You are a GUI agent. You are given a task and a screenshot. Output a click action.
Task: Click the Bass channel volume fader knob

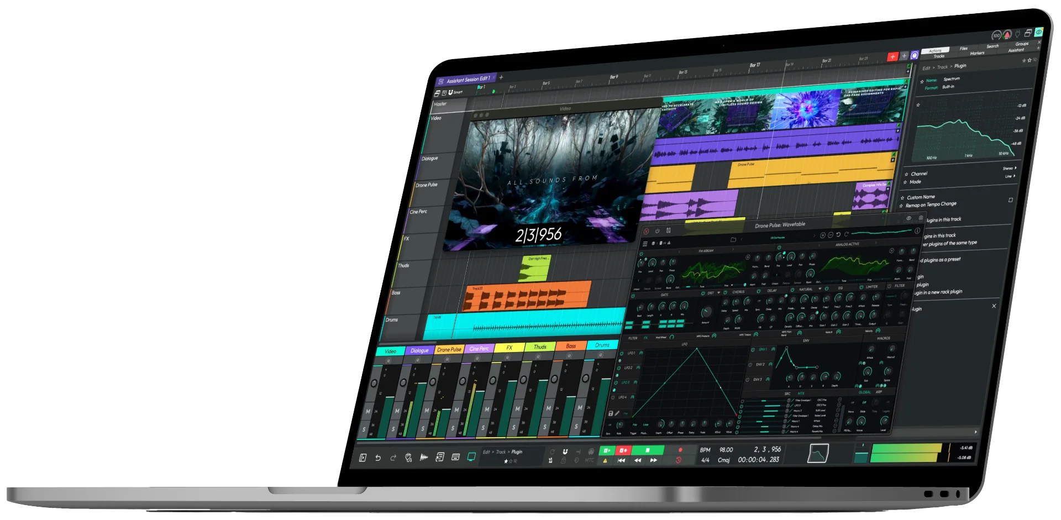click(554, 379)
